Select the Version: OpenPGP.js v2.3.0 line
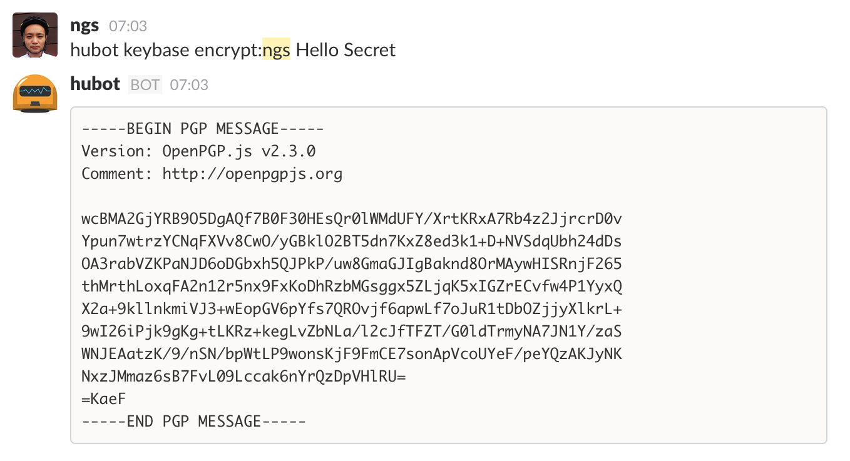This screenshot has width=850, height=461. 198,151
